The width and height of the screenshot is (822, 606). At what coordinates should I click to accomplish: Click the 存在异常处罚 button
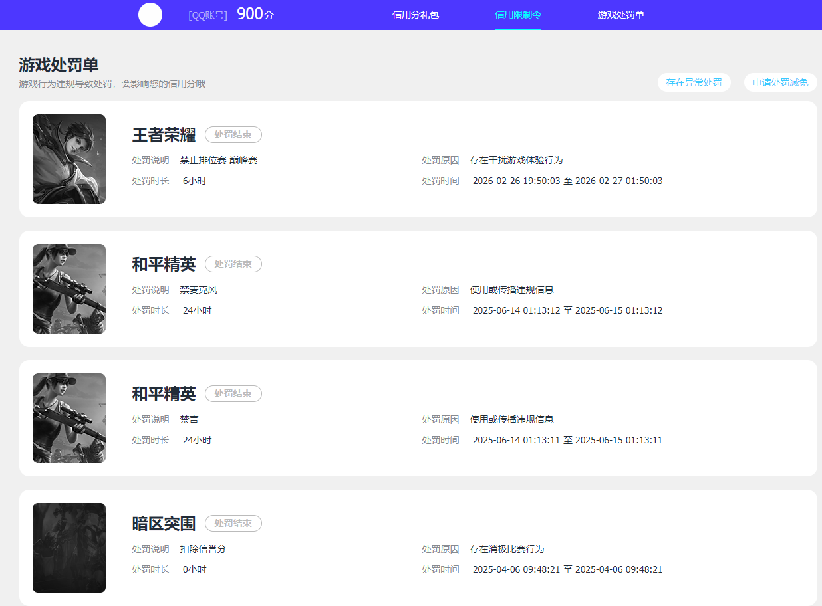pyautogui.click(x=694, y=82)
